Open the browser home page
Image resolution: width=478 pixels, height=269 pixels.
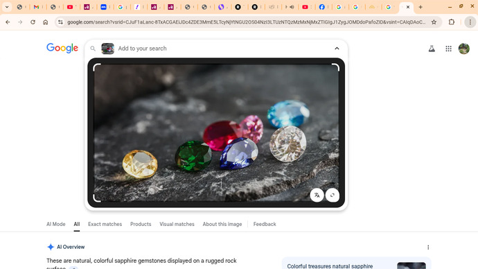pos(46,22)
